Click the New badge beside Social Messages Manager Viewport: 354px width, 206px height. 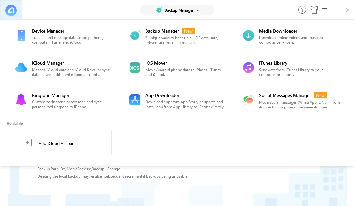[320, 95]
